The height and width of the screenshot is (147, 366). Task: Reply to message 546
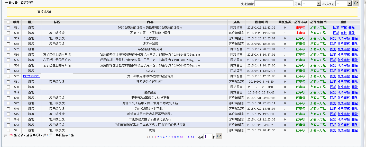pyautogui.click(x=333, y=109)
